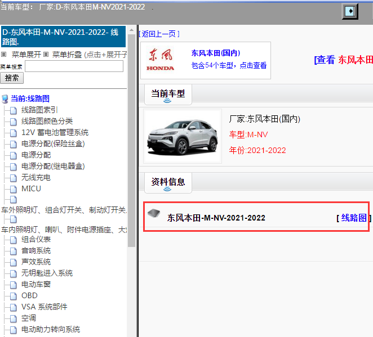Image resolution: width=373 pixels, height=337 pixels.
Task: Click the 搜索 button
Action: pos(12,78)
